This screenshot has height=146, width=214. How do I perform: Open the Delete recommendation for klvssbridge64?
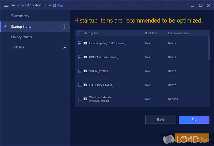pyautogui.click(x=172, y=43)
